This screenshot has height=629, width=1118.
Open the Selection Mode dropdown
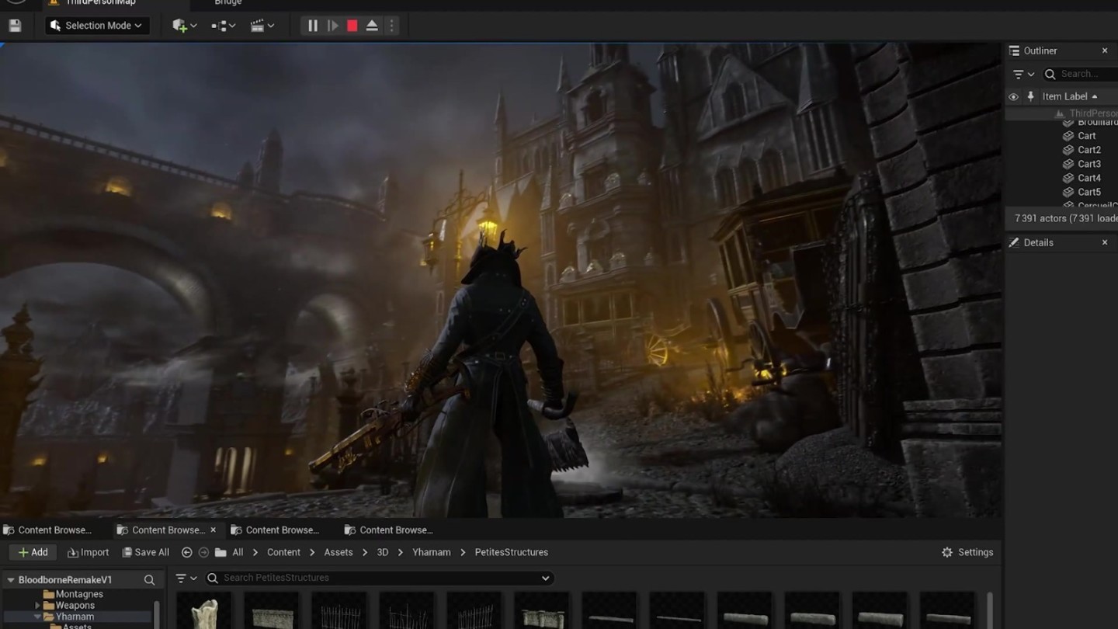point(96,26)
